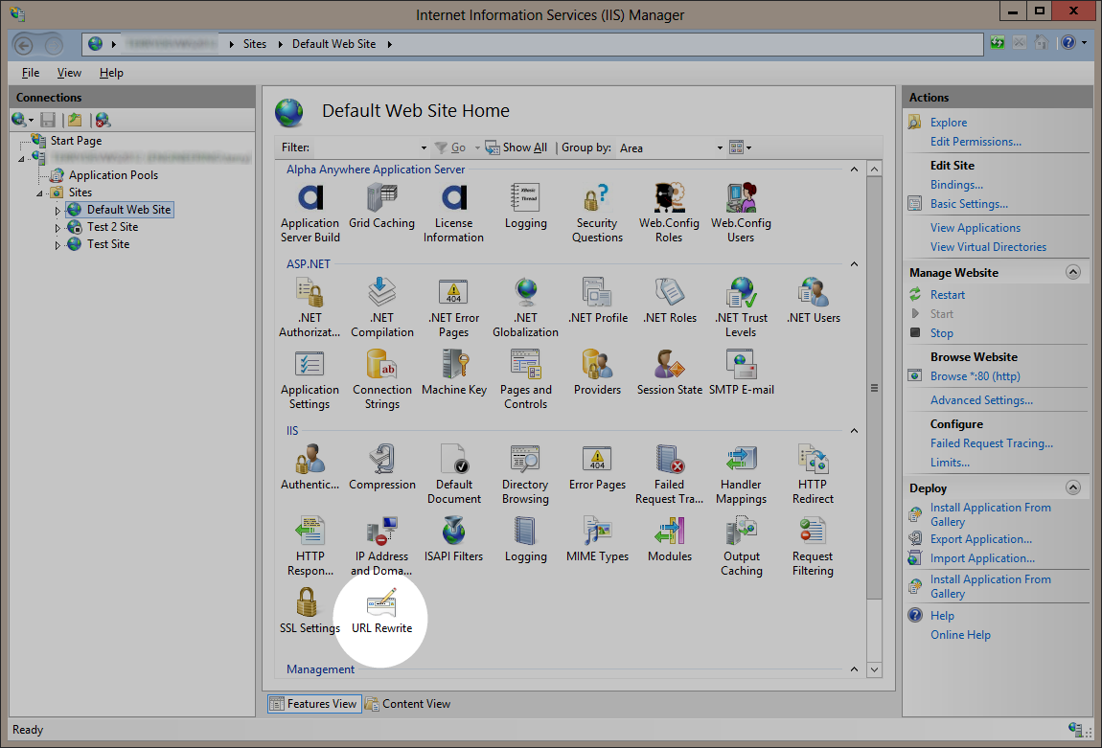The height and width of the screenshot is (748, 1102).
Task: Open Request Filtering feature
Action: coord(813,547)
